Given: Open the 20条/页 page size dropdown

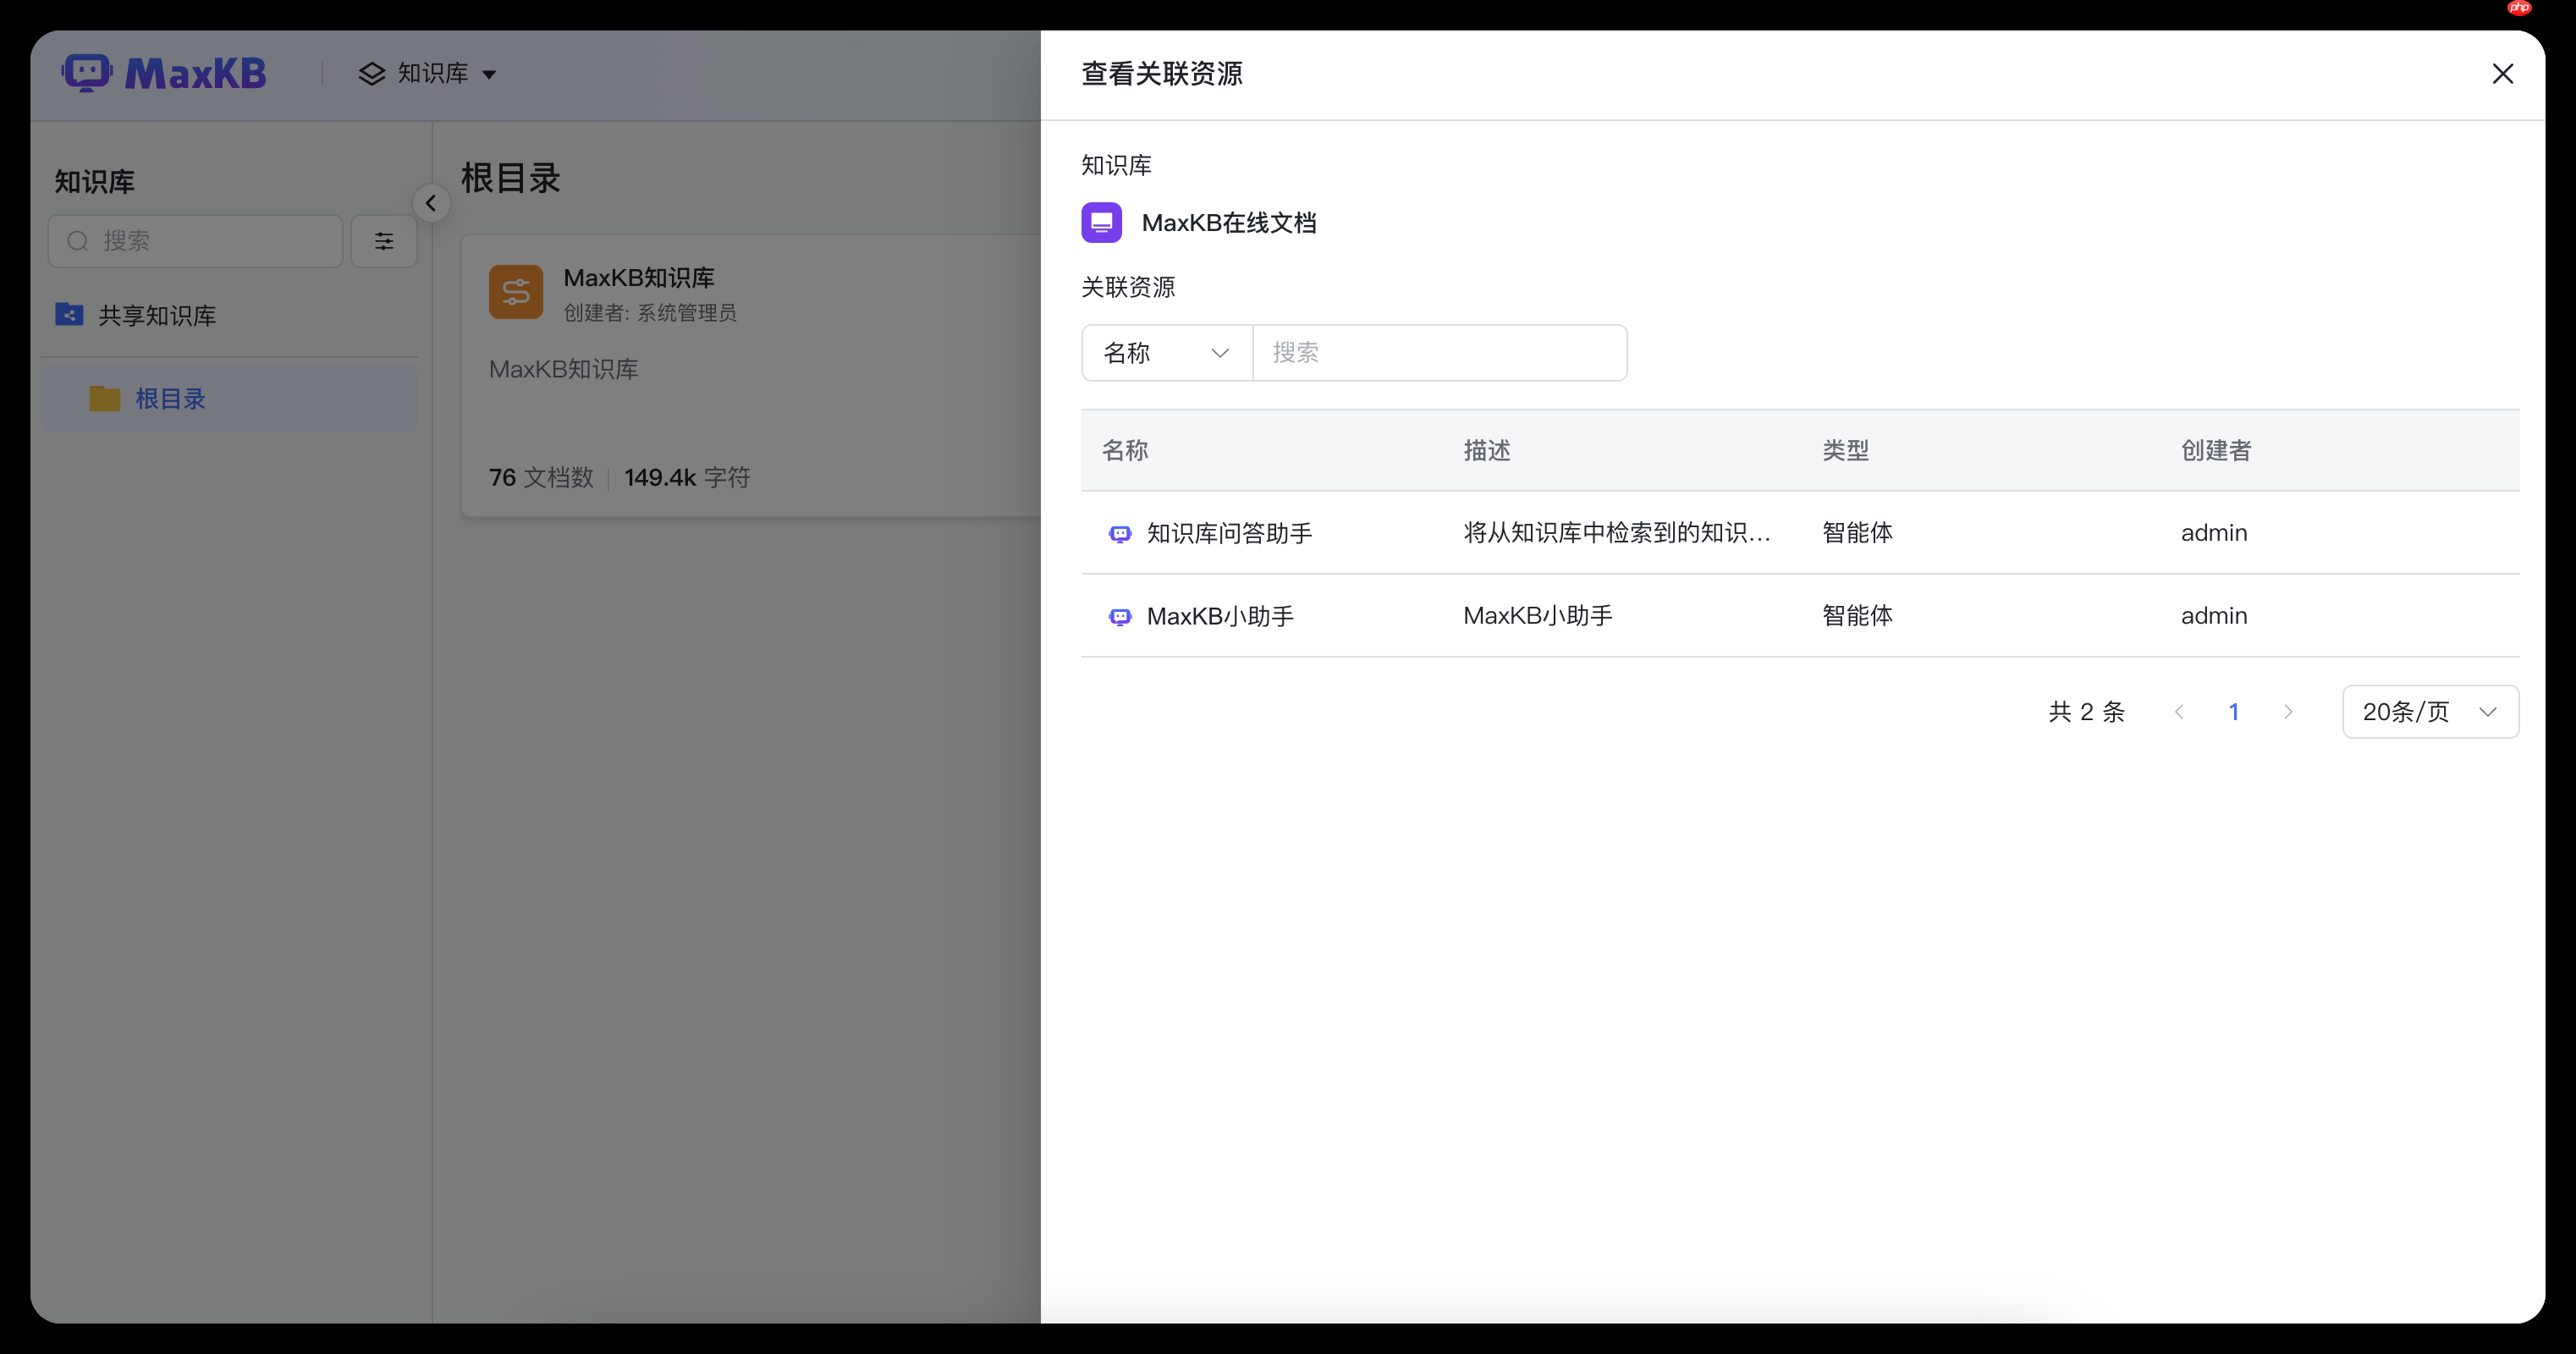Looking at the screenshot, I should [2430, 711].
